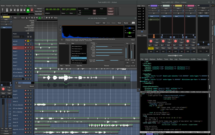Open the Session menu
Image resolution: width=215 pixels, height=135 pixels.
click(x=3, y=6)
